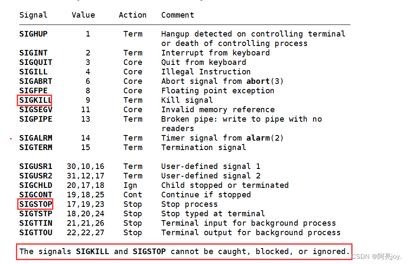Image resolution: width=408 pixels, height=264 pixels.
Task: Click the bold abort(3) reference
Action: [265, 81]
